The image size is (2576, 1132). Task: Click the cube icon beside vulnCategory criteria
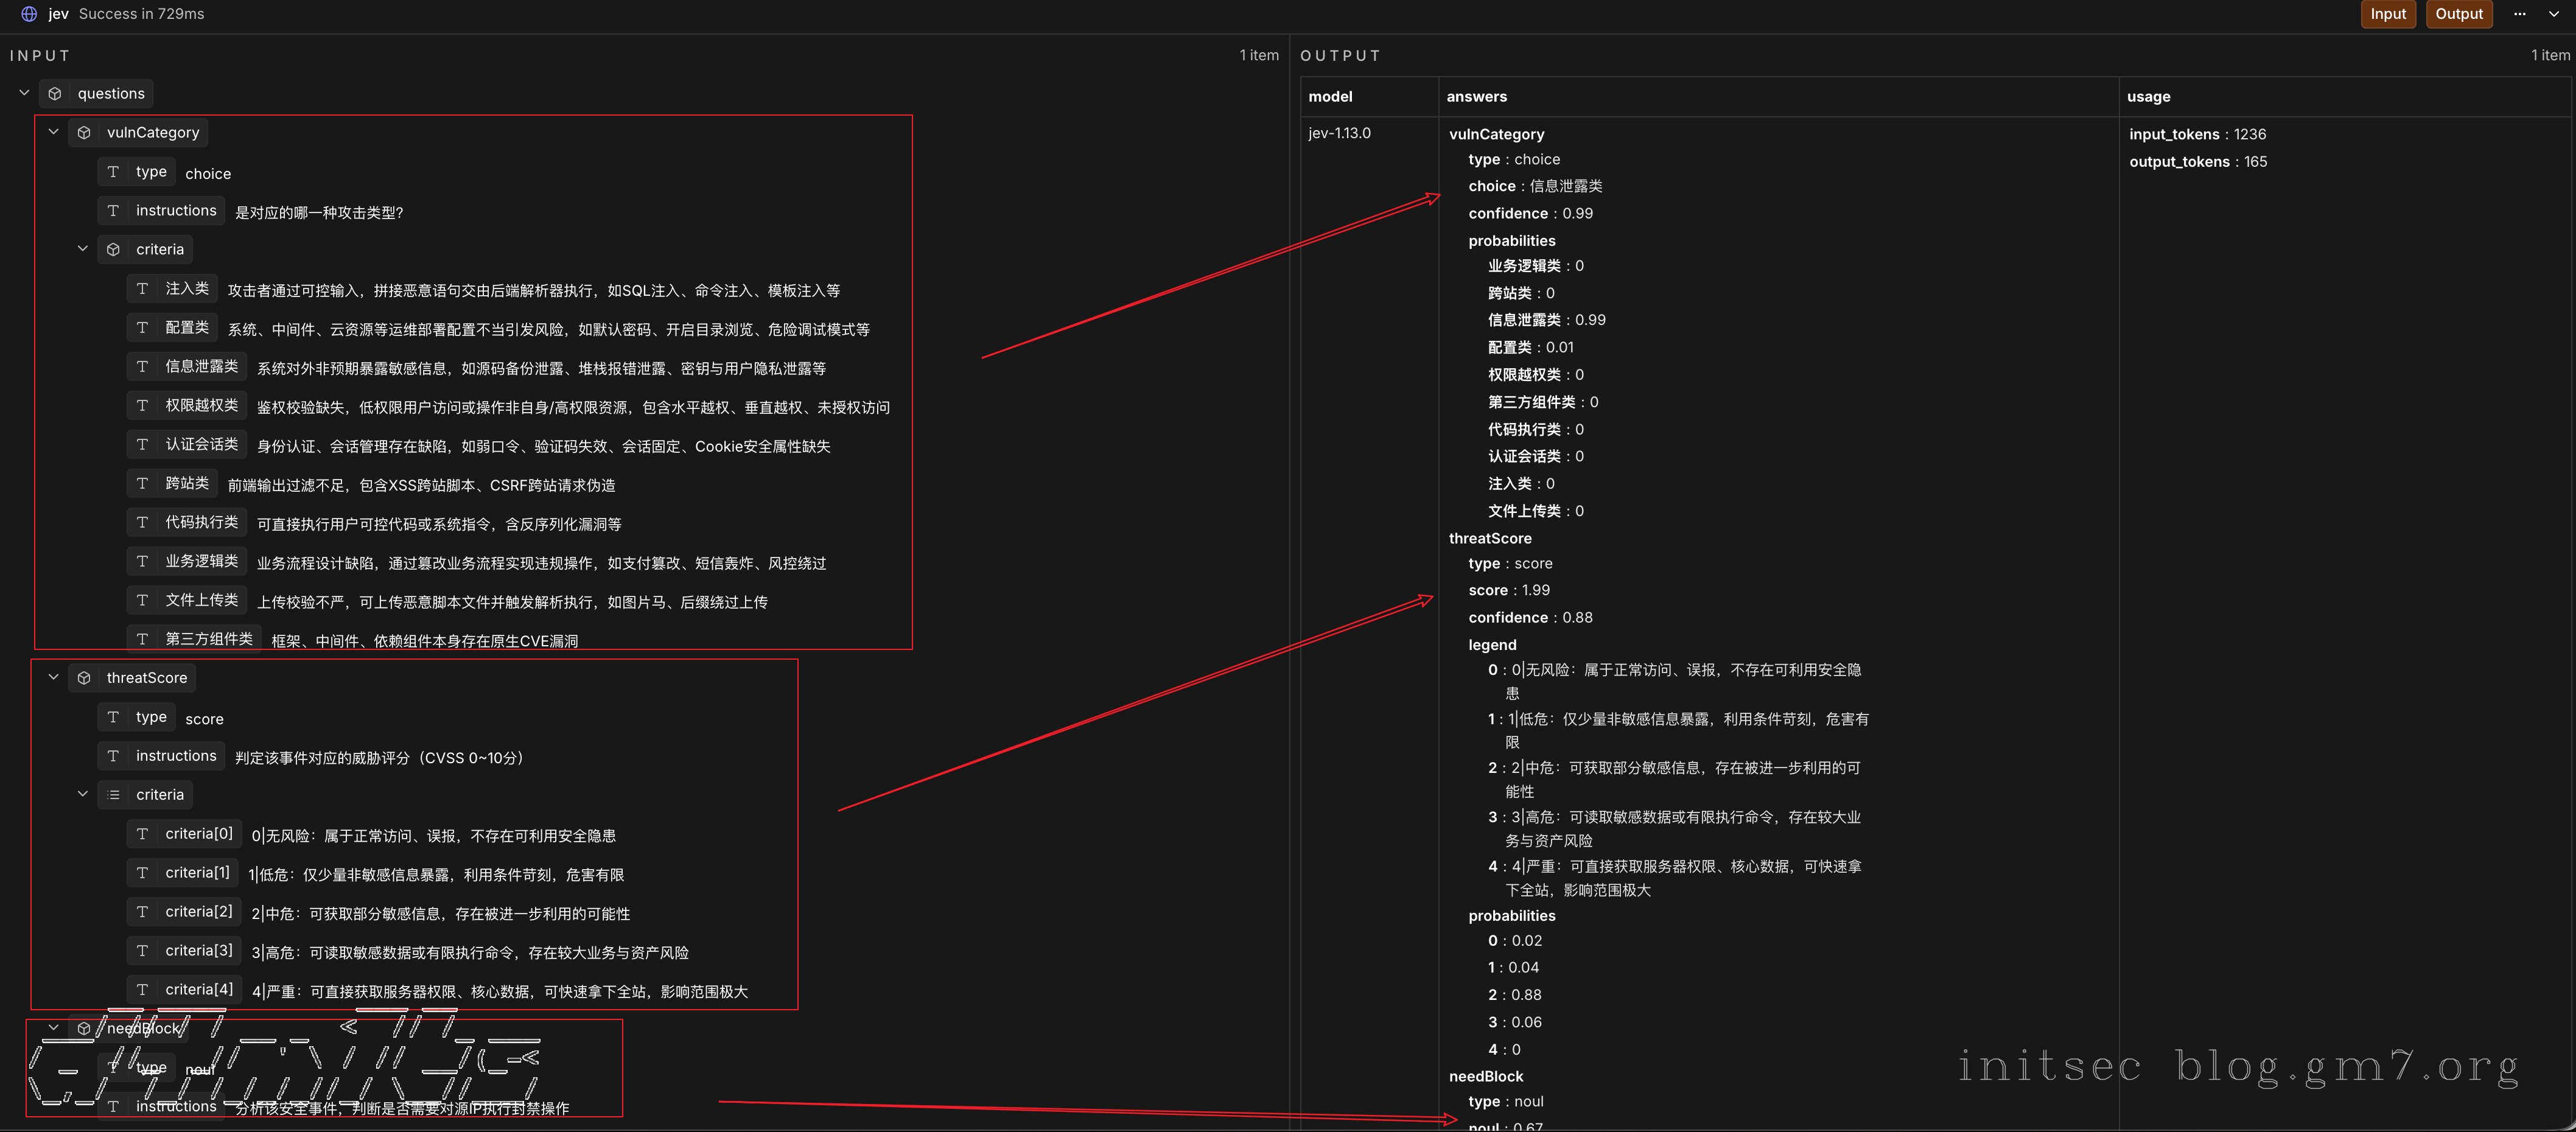[113, 249]
